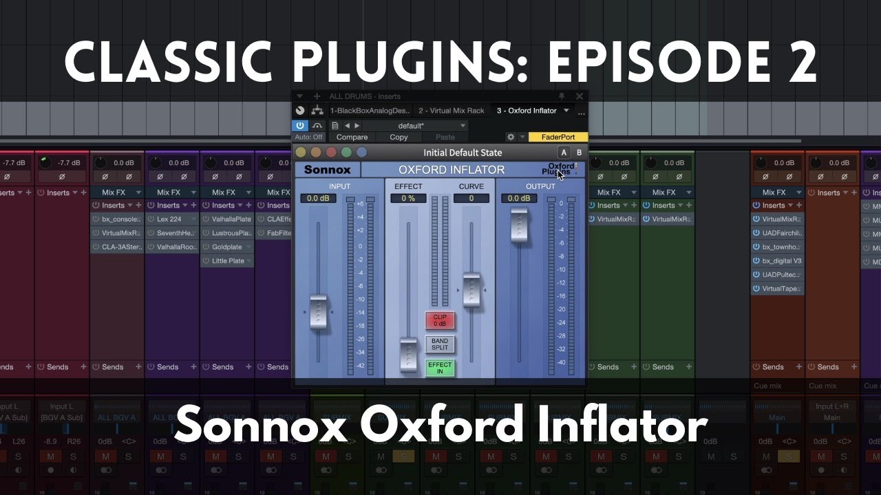This screenshot has height=495, width=881.
Task: Open Mix FX dropdown above bx_console channel
Action: point(117,192)
